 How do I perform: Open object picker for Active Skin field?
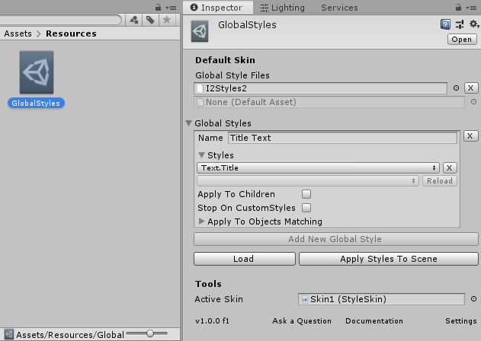[473, 299]
